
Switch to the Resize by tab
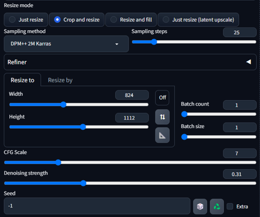(x=60, y=80)
